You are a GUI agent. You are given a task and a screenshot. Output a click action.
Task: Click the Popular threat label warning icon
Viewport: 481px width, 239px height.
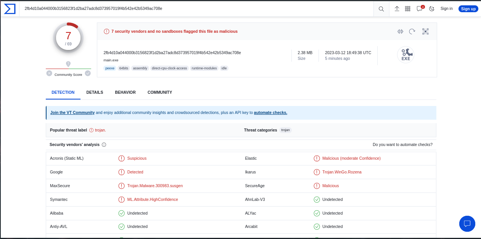pyautogui.click(x=91, y=130)
